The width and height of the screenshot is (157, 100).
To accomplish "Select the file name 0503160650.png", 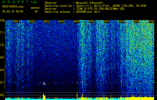I will [x=13, y=6].
